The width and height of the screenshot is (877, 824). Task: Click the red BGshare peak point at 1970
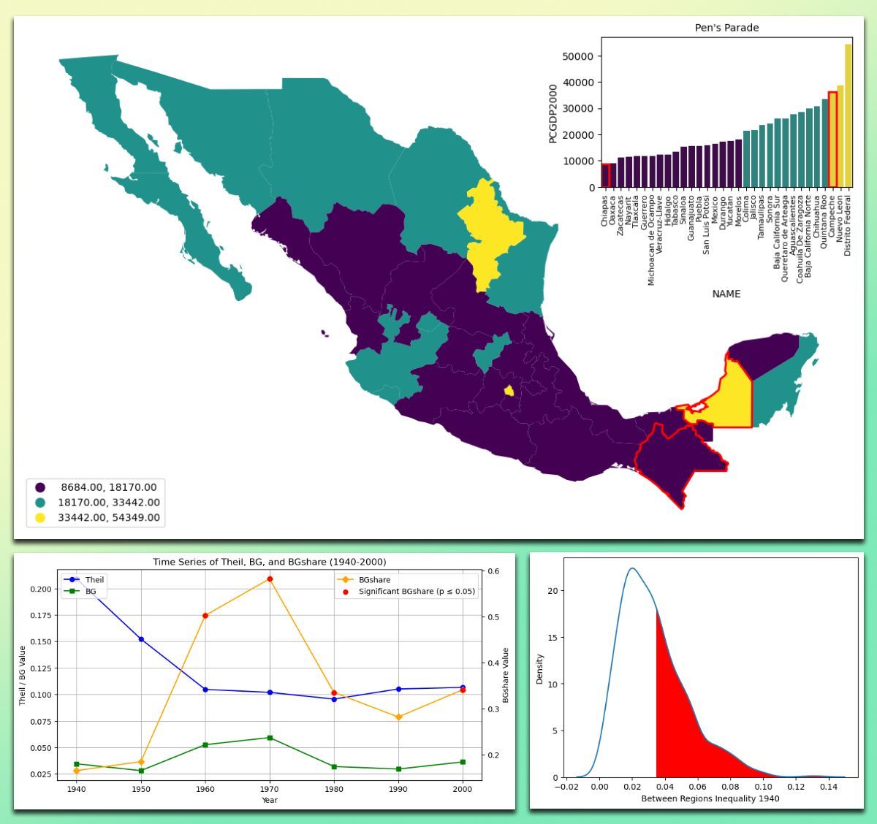click(270, 579)
